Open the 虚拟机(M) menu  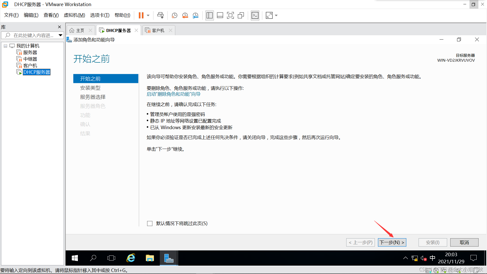click(74, 15)
